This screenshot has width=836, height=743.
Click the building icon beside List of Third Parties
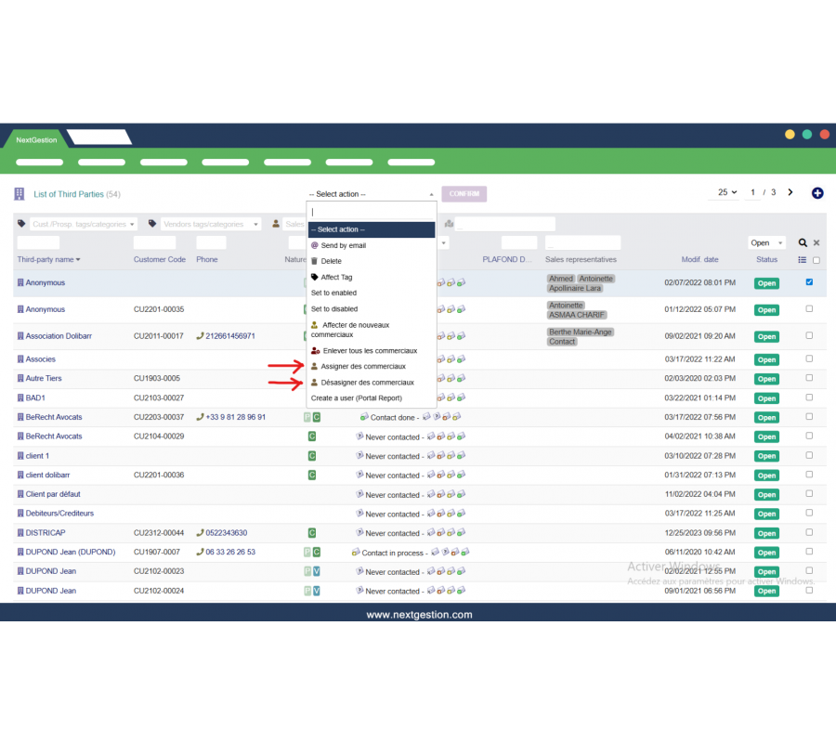click(19, 194)
